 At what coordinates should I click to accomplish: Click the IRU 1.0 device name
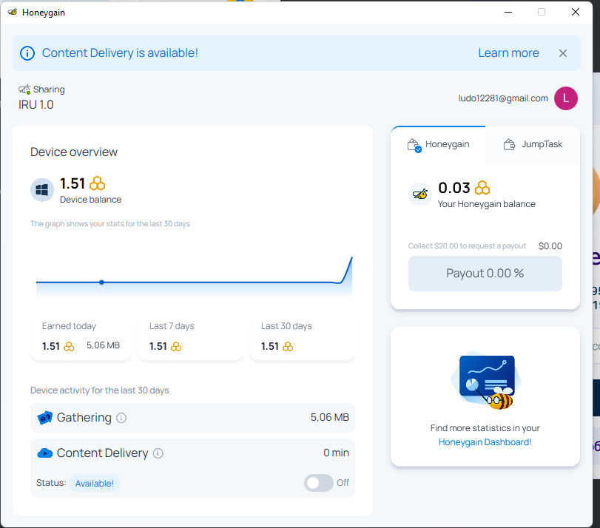pyautogui.click(x=36, y=104)
